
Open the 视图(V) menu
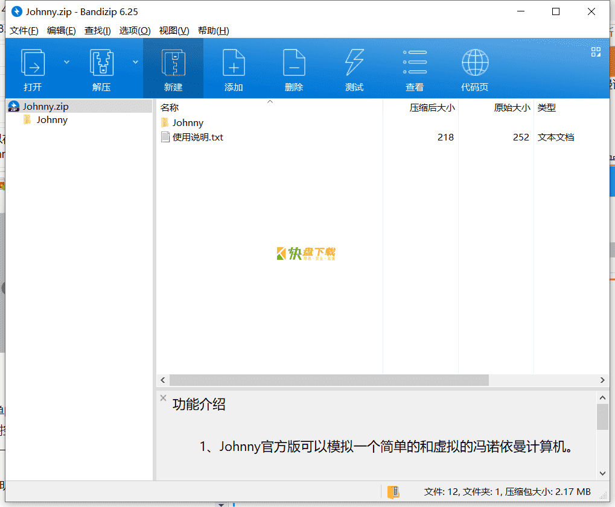click(174, 31)
